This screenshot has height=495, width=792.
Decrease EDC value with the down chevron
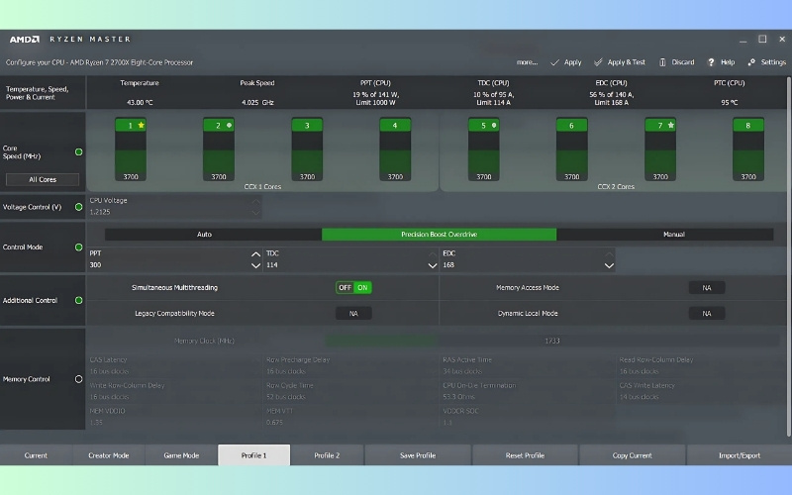point(609,265)
